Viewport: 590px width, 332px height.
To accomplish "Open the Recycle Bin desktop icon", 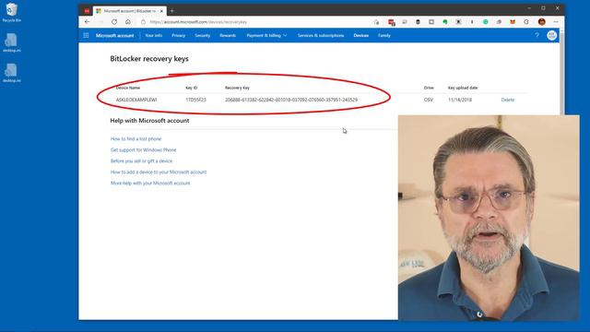I will coord(11,12).
